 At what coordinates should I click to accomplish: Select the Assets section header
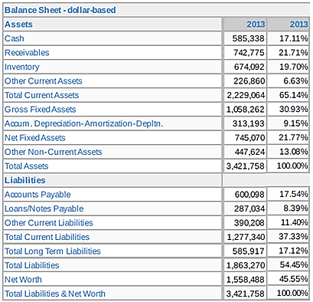(18, 25)
